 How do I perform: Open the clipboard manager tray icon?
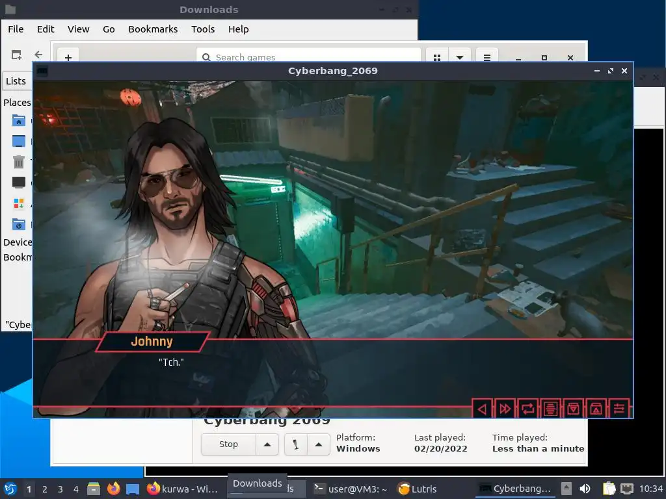click(609, 489)
